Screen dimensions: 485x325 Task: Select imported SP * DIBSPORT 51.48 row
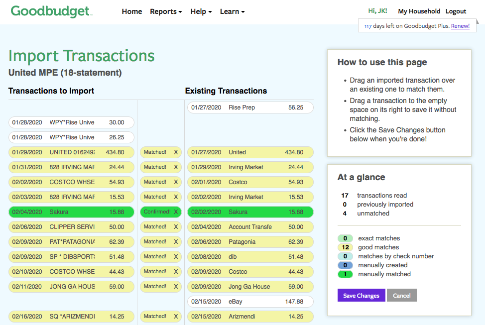tap(71, 257)
